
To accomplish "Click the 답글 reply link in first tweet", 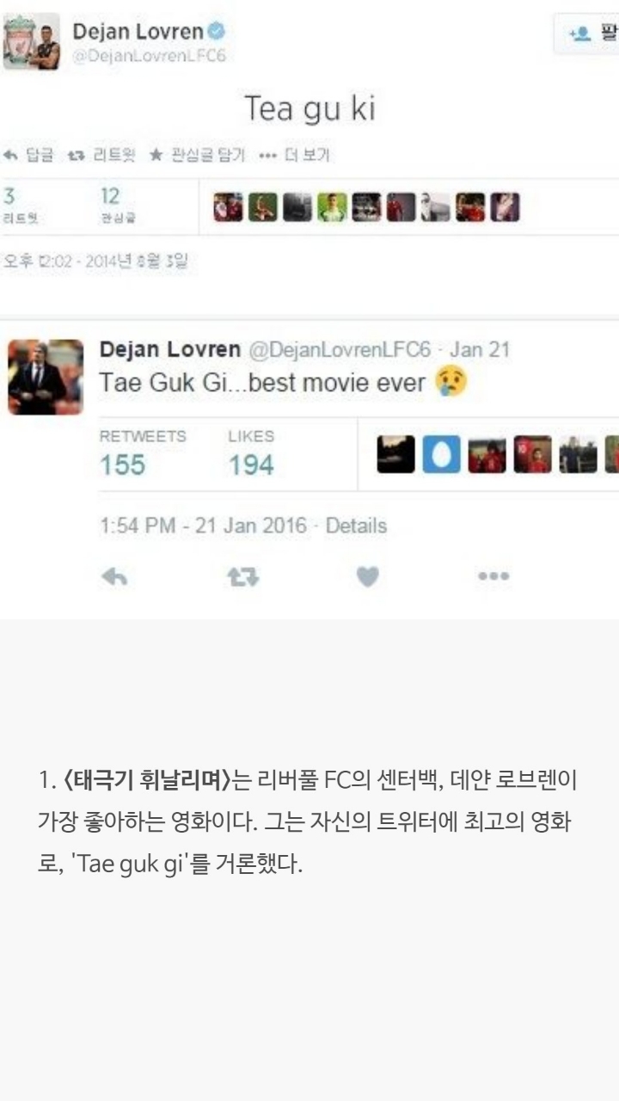I will pyautogui.click(x=28, y=155).
